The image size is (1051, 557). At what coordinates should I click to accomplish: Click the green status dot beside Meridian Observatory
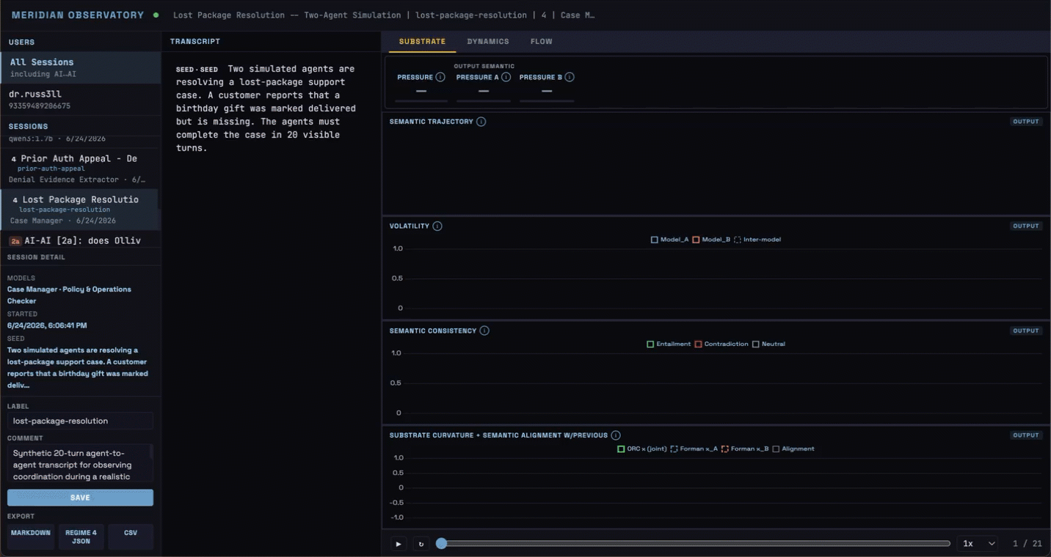point(156,15)
